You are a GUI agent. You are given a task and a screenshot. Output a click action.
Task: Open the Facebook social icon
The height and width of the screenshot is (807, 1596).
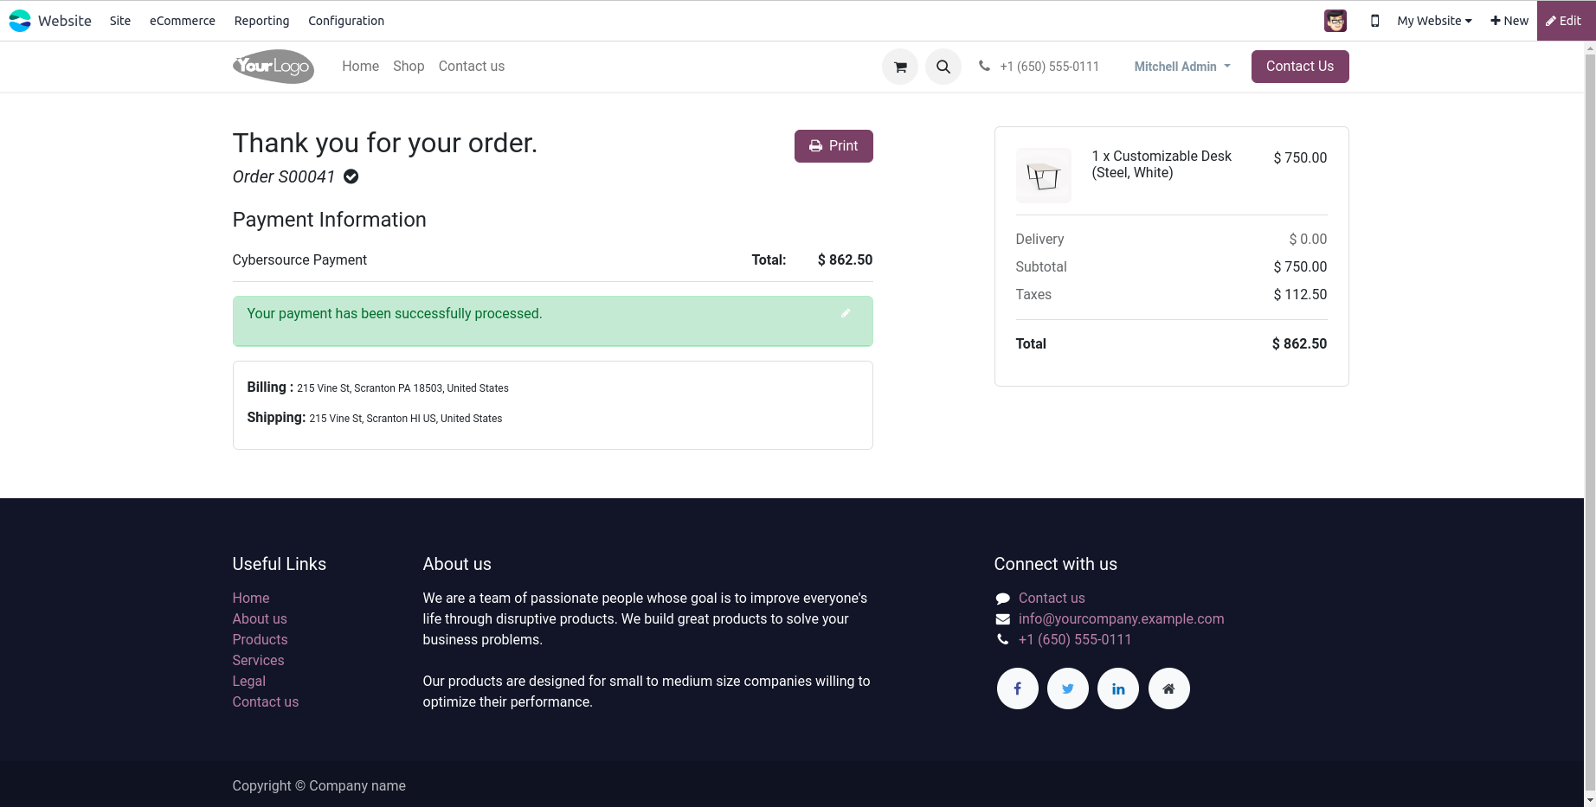point(1018,689)
